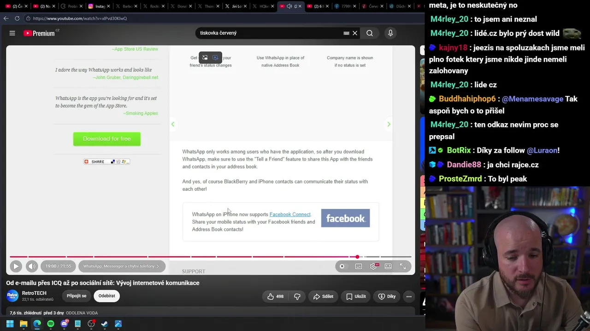The width and height of the screenshot is (590, 331).
Task: Reload the browser page
Action: click(17, 18)
